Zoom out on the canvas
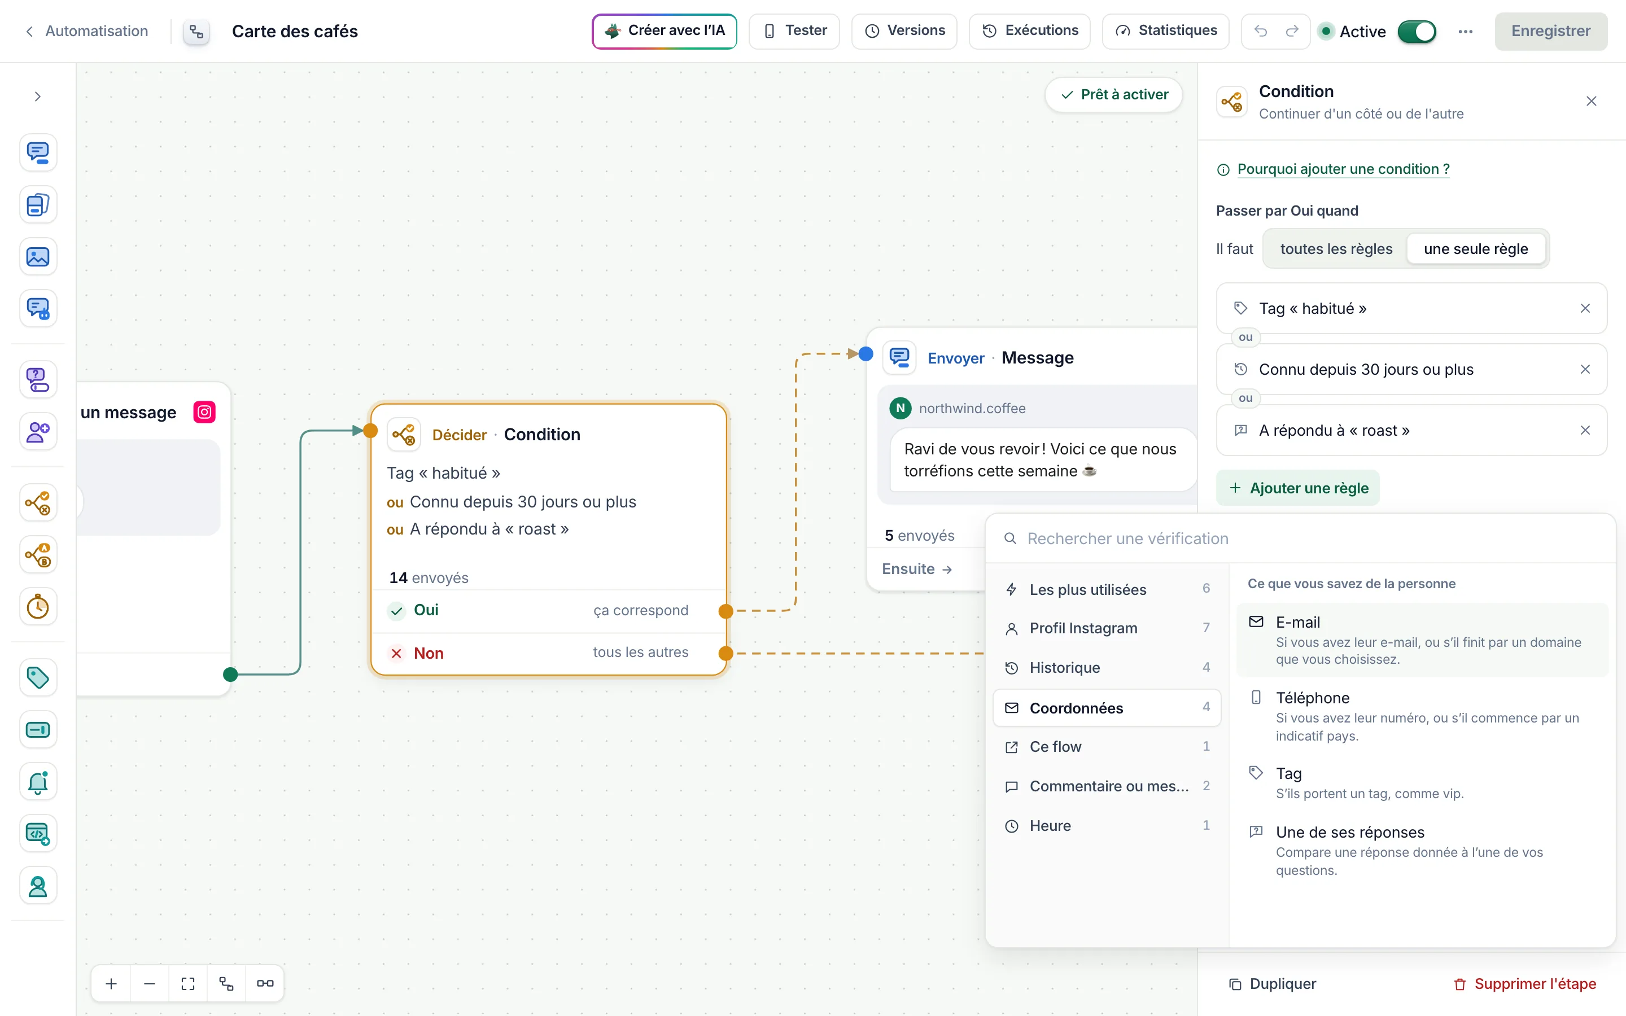Screen dimensions: 1626x1016 click(x=150, y=984)
